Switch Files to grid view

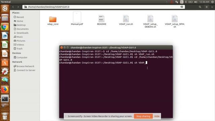pos(212,7)
